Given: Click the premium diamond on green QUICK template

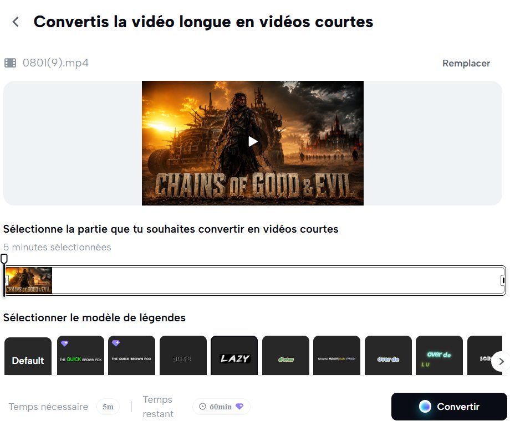Looking at the screenshot, I should (64, 343).
